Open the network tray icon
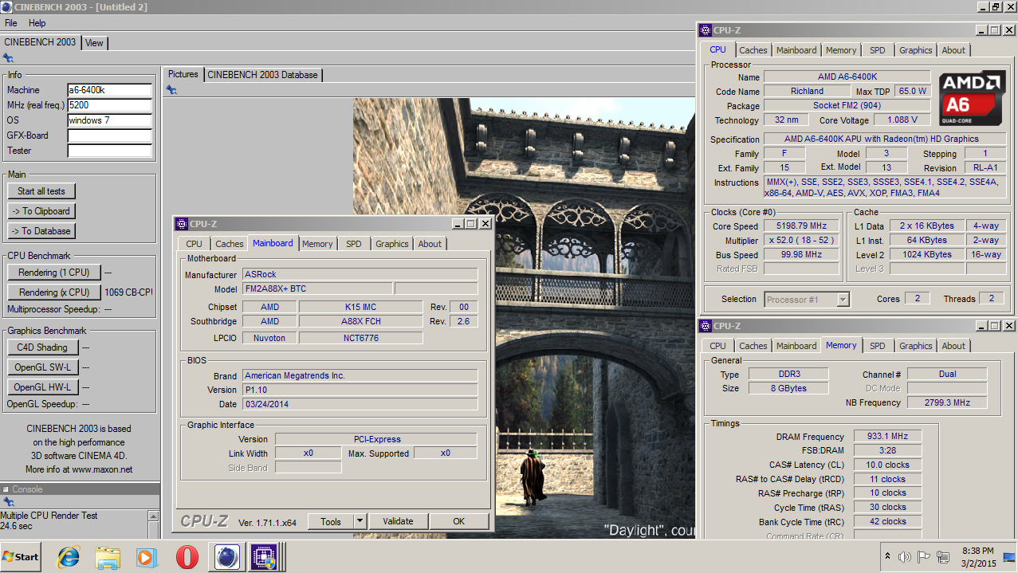The height and width of the screenshot is (573, 1018). pyautogui.click(x=943, y=557)
